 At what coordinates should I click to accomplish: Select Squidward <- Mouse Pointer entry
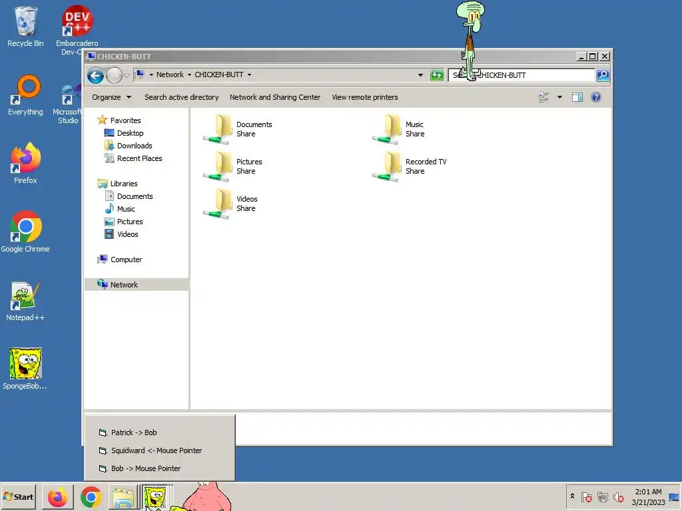pos(160,450)
